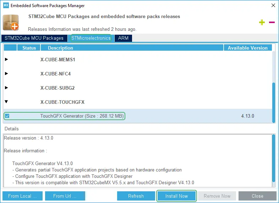Viewport: 279px width, 203px height.
Task: Expand the X-CUBE-SUBG2 package group
Action: coord(6,88)
